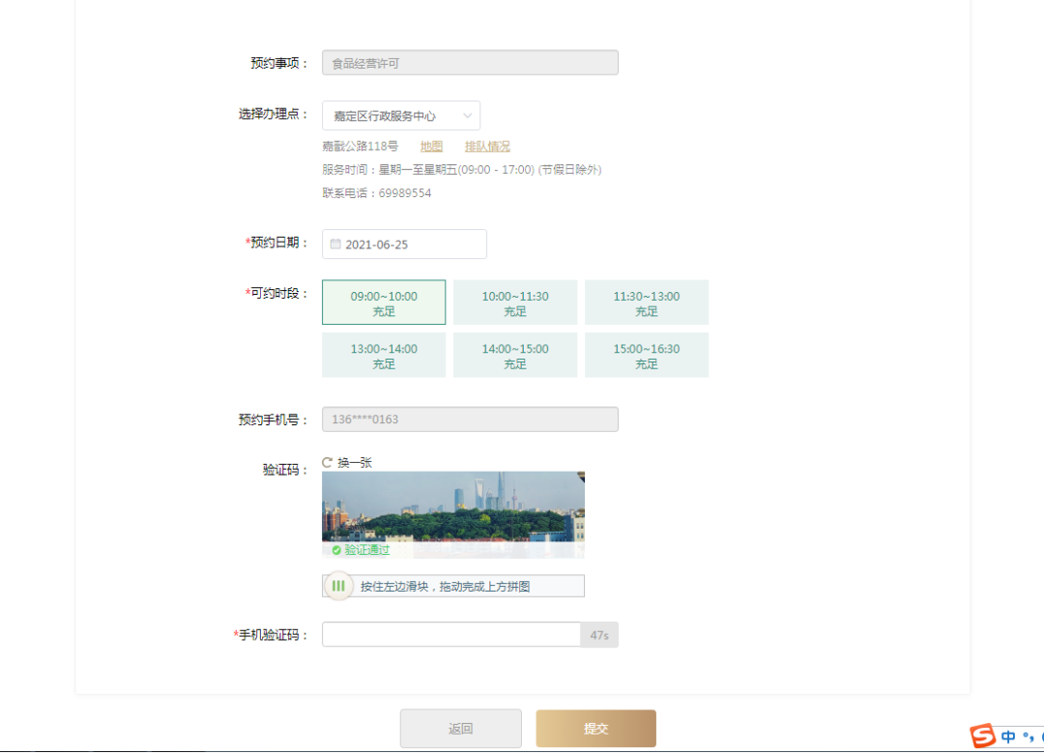
Task: Pick the 15:00~16:30 time slot
Action: 647,355
